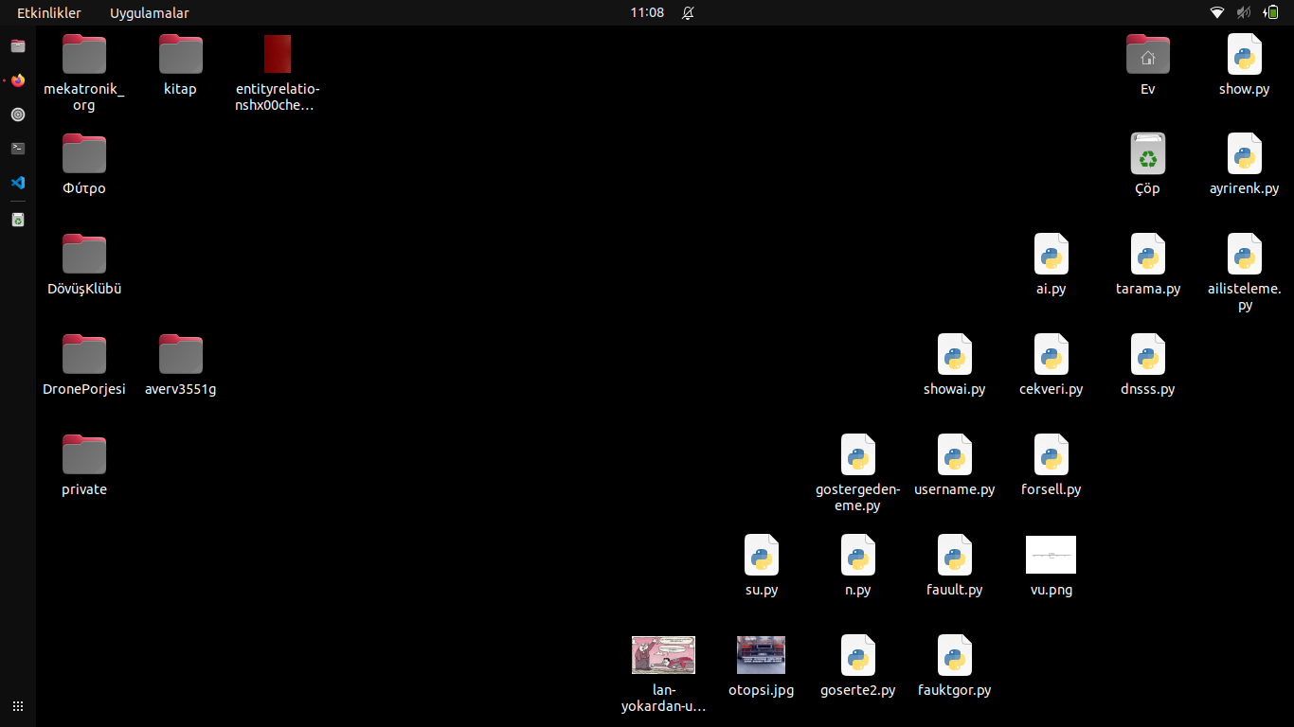The image size is (1294, 727).
Task: Click the battery status icon
Action: [x=1270, y=12]
